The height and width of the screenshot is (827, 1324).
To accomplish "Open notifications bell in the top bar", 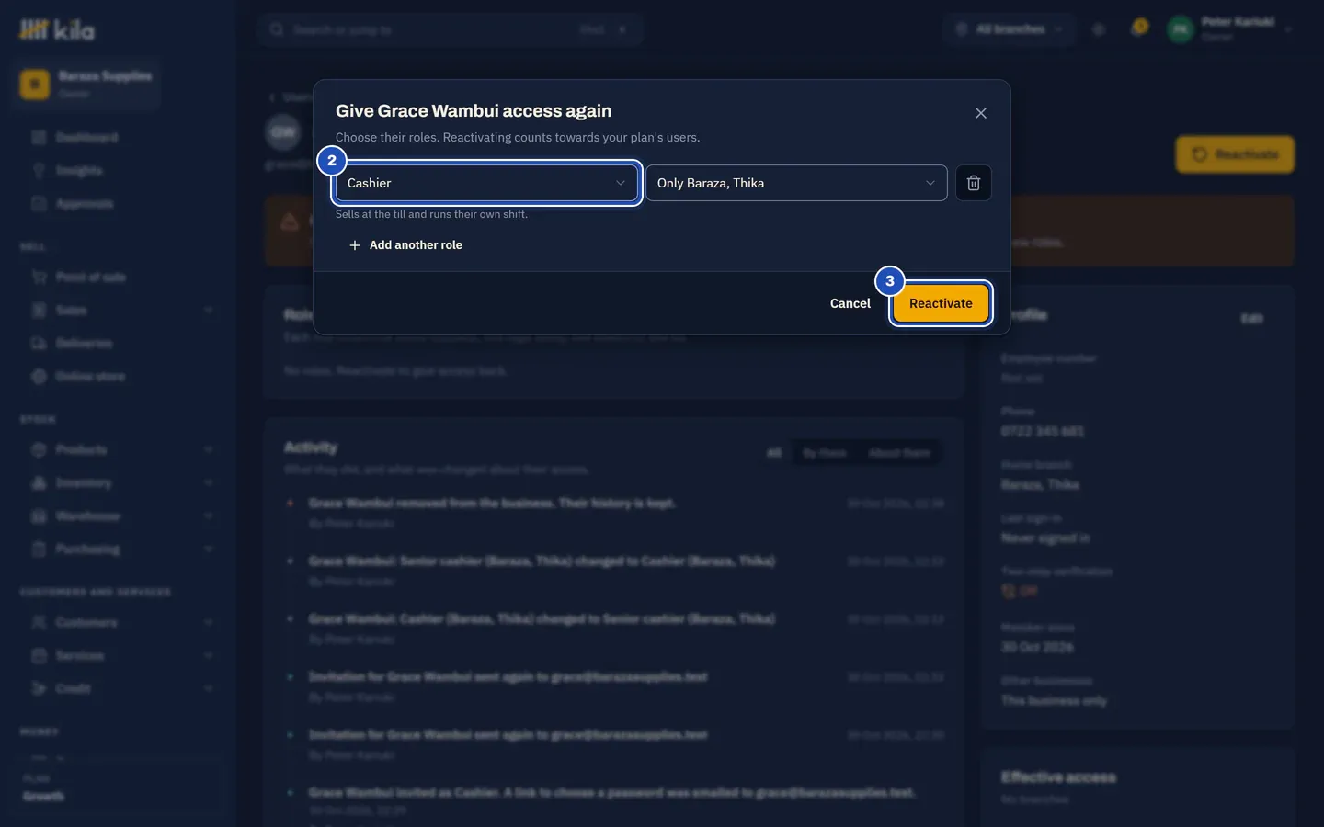I will click(x=1138, y=28).
